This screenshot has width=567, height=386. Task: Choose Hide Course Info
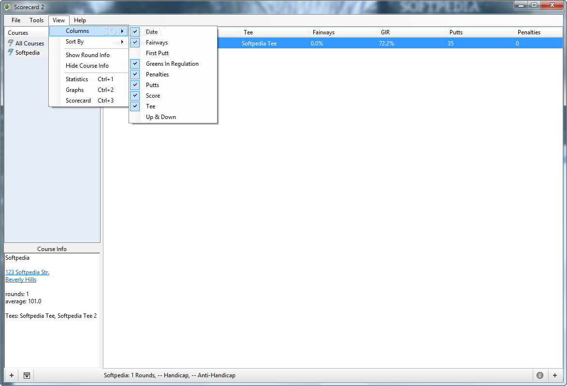pos(87,66)
